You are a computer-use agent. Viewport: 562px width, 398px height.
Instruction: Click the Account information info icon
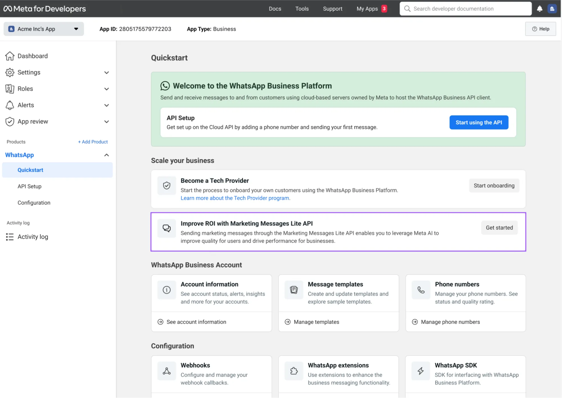166,290
